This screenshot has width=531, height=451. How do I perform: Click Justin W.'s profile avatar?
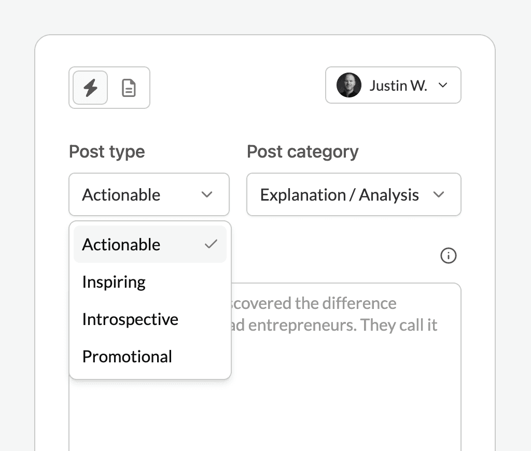click(x=348, y=86)
